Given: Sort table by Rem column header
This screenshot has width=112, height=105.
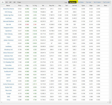Looking at the screenshot, I should [106, 6].
